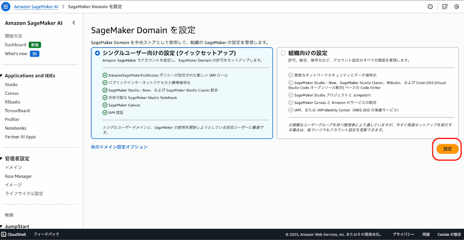Screen dimensions: 464x240
Task: Click check icon beside AmazonSageMakerFullAccess line
Action: pyautogui.click(x=105, y=76)
